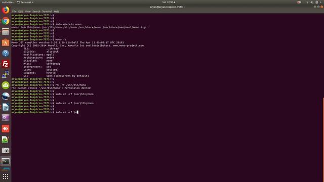The width and height of the screenshot is (324, 182).
Task: Click the screen recording indicator in top bar
Action: pyautogui.click(x=299, y=2)
